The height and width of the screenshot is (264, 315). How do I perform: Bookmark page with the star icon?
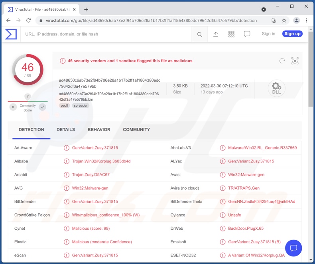coord(284,20)
